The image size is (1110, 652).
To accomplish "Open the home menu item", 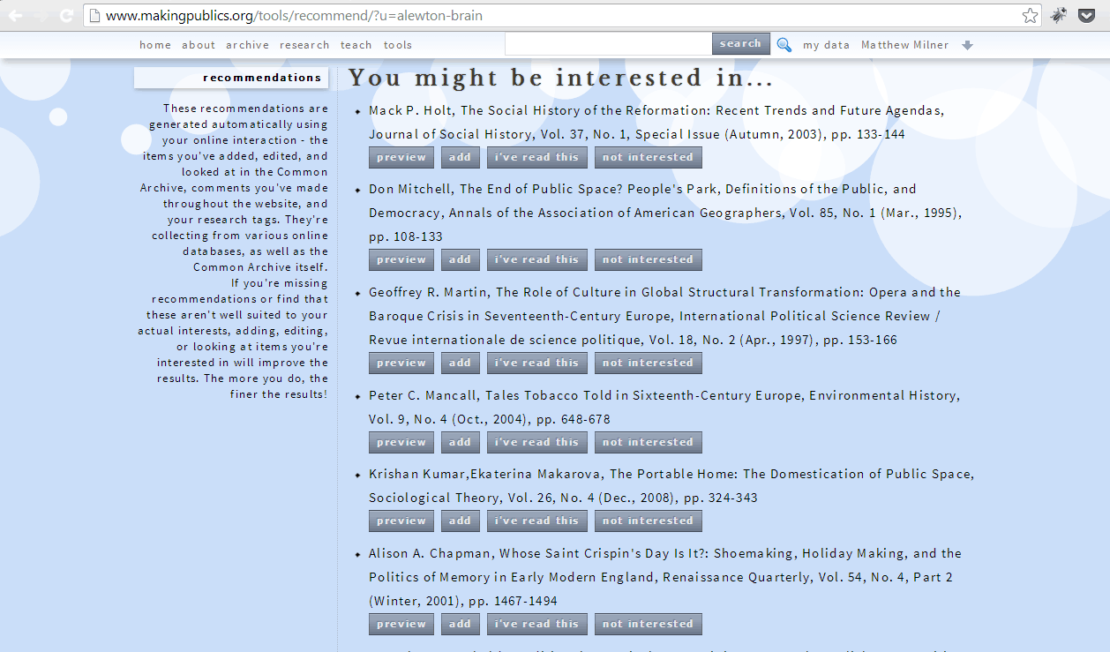I will [155, 45].
